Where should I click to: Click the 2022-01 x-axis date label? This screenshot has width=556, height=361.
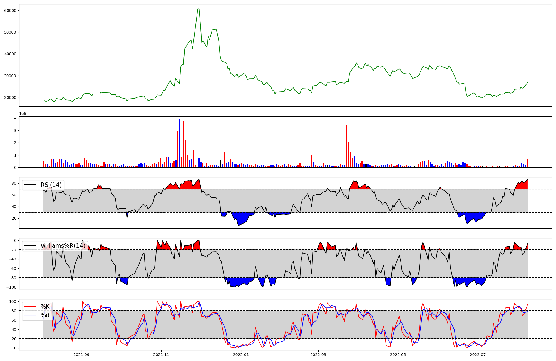[x=241, y=355]
